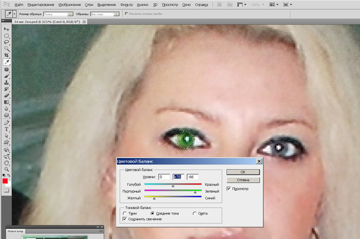Click the OK button in Цветовой баланс

243,172
